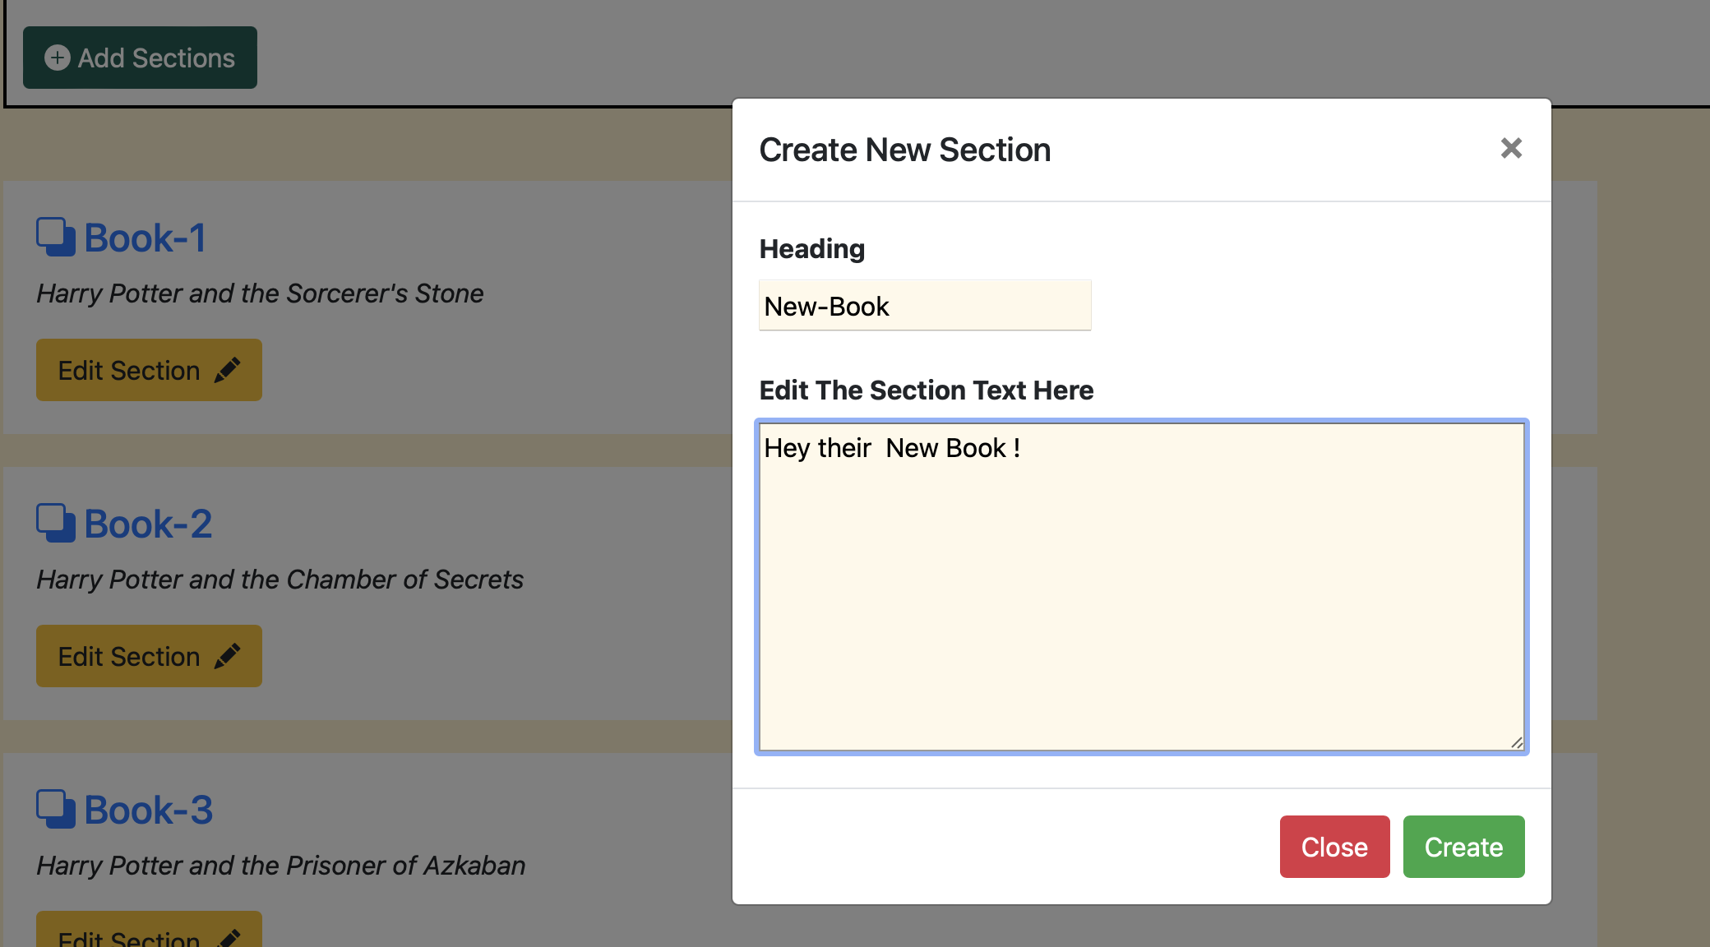Click the Heading input with New-Book
The height and width of the screenshot is (947, 1710).
pos(924,306)
